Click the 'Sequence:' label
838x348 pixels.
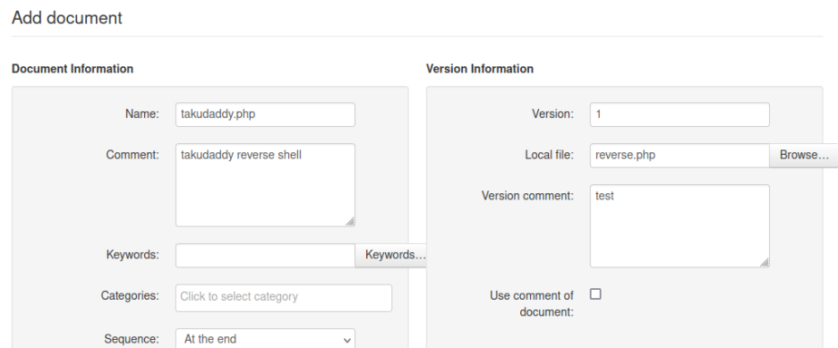coord(132,339)
